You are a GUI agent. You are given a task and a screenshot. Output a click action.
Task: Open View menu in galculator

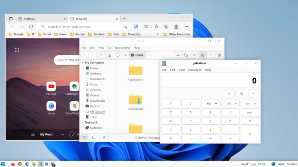[x=181, y=70]
